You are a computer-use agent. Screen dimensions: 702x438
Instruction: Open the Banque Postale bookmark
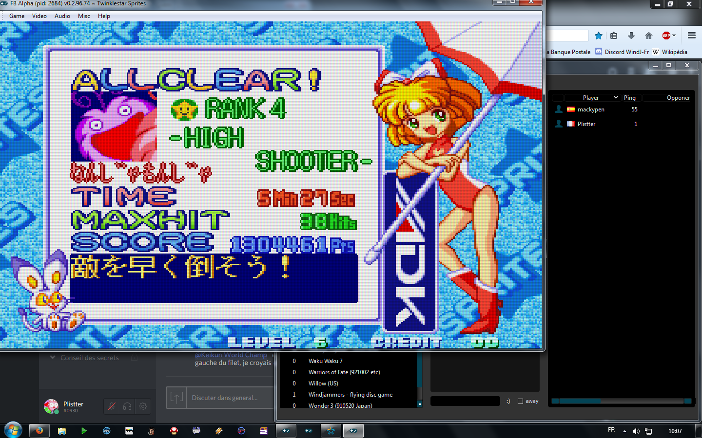(x=568, y=52)
